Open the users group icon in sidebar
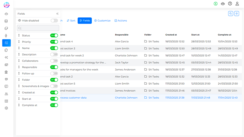The height and width of the screenshot is (137, 244). point(6,94)
